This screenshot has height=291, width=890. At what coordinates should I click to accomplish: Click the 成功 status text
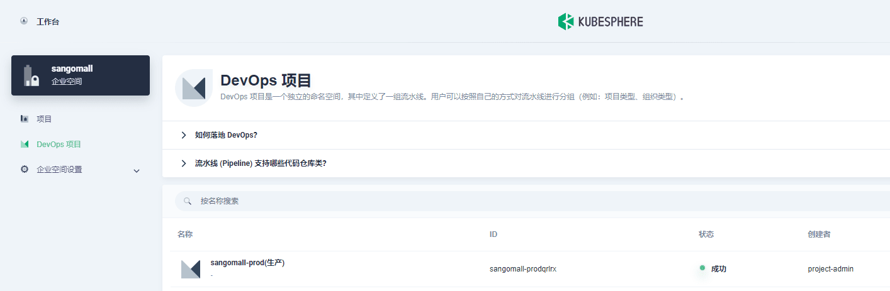719,269
